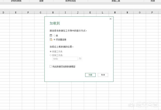This screenshot has width=161, height=110.
Task: Select column N header
Action: 127,12
